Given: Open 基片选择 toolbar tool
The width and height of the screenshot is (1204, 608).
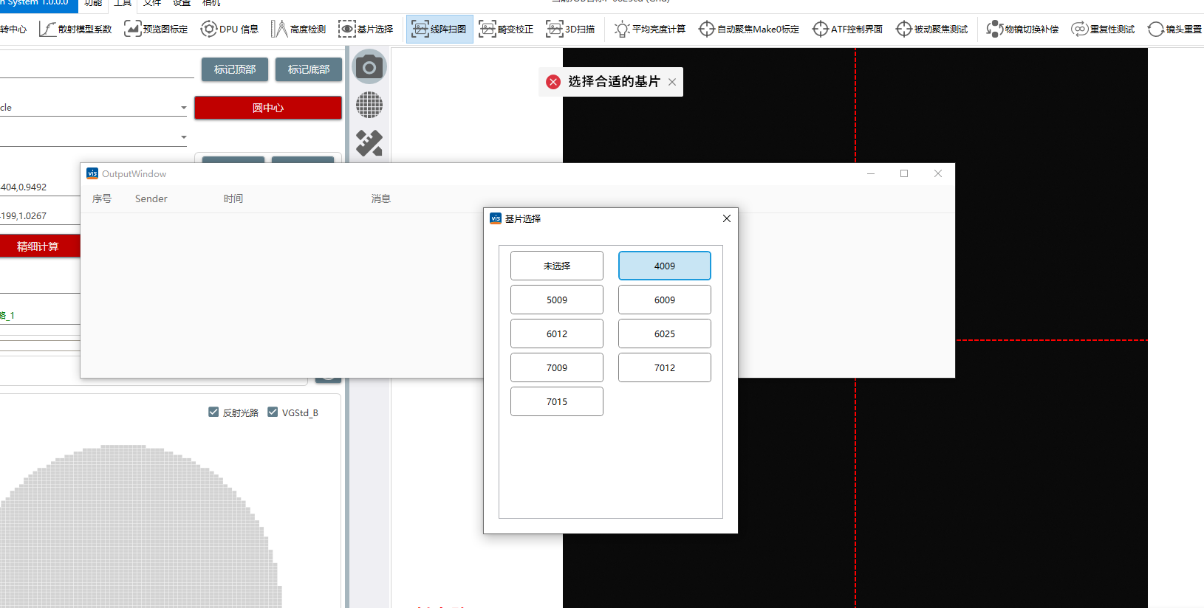Looking at the screenshot, I should (x=366, y=30).
